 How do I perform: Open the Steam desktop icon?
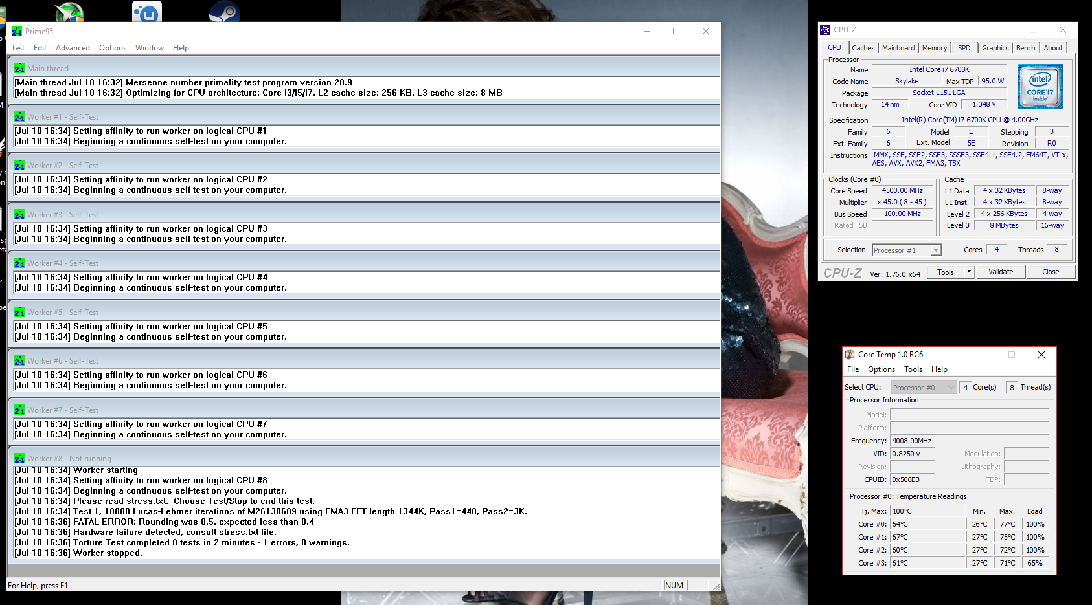tap(225, 12)
